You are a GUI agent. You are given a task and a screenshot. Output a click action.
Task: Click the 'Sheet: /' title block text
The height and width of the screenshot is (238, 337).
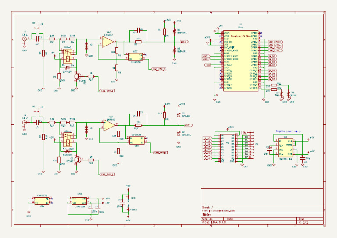click(208, 207)
